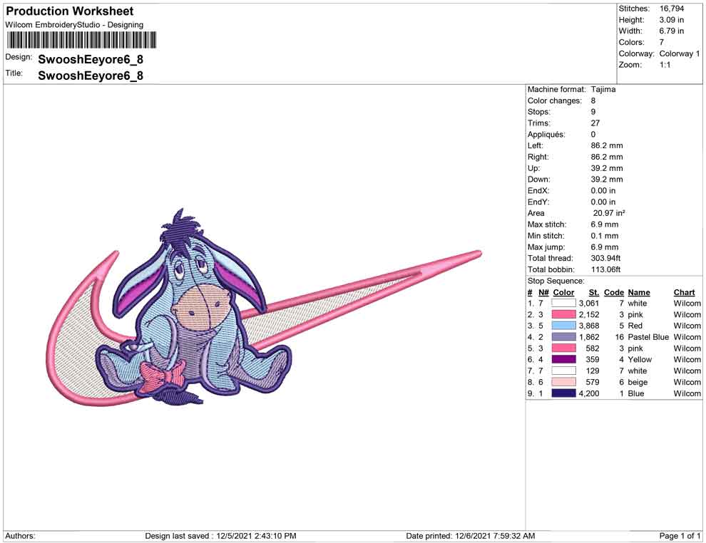Click the color name 'Red' in row 3
The height and width of the screenshot is (543, 706).
635,326
